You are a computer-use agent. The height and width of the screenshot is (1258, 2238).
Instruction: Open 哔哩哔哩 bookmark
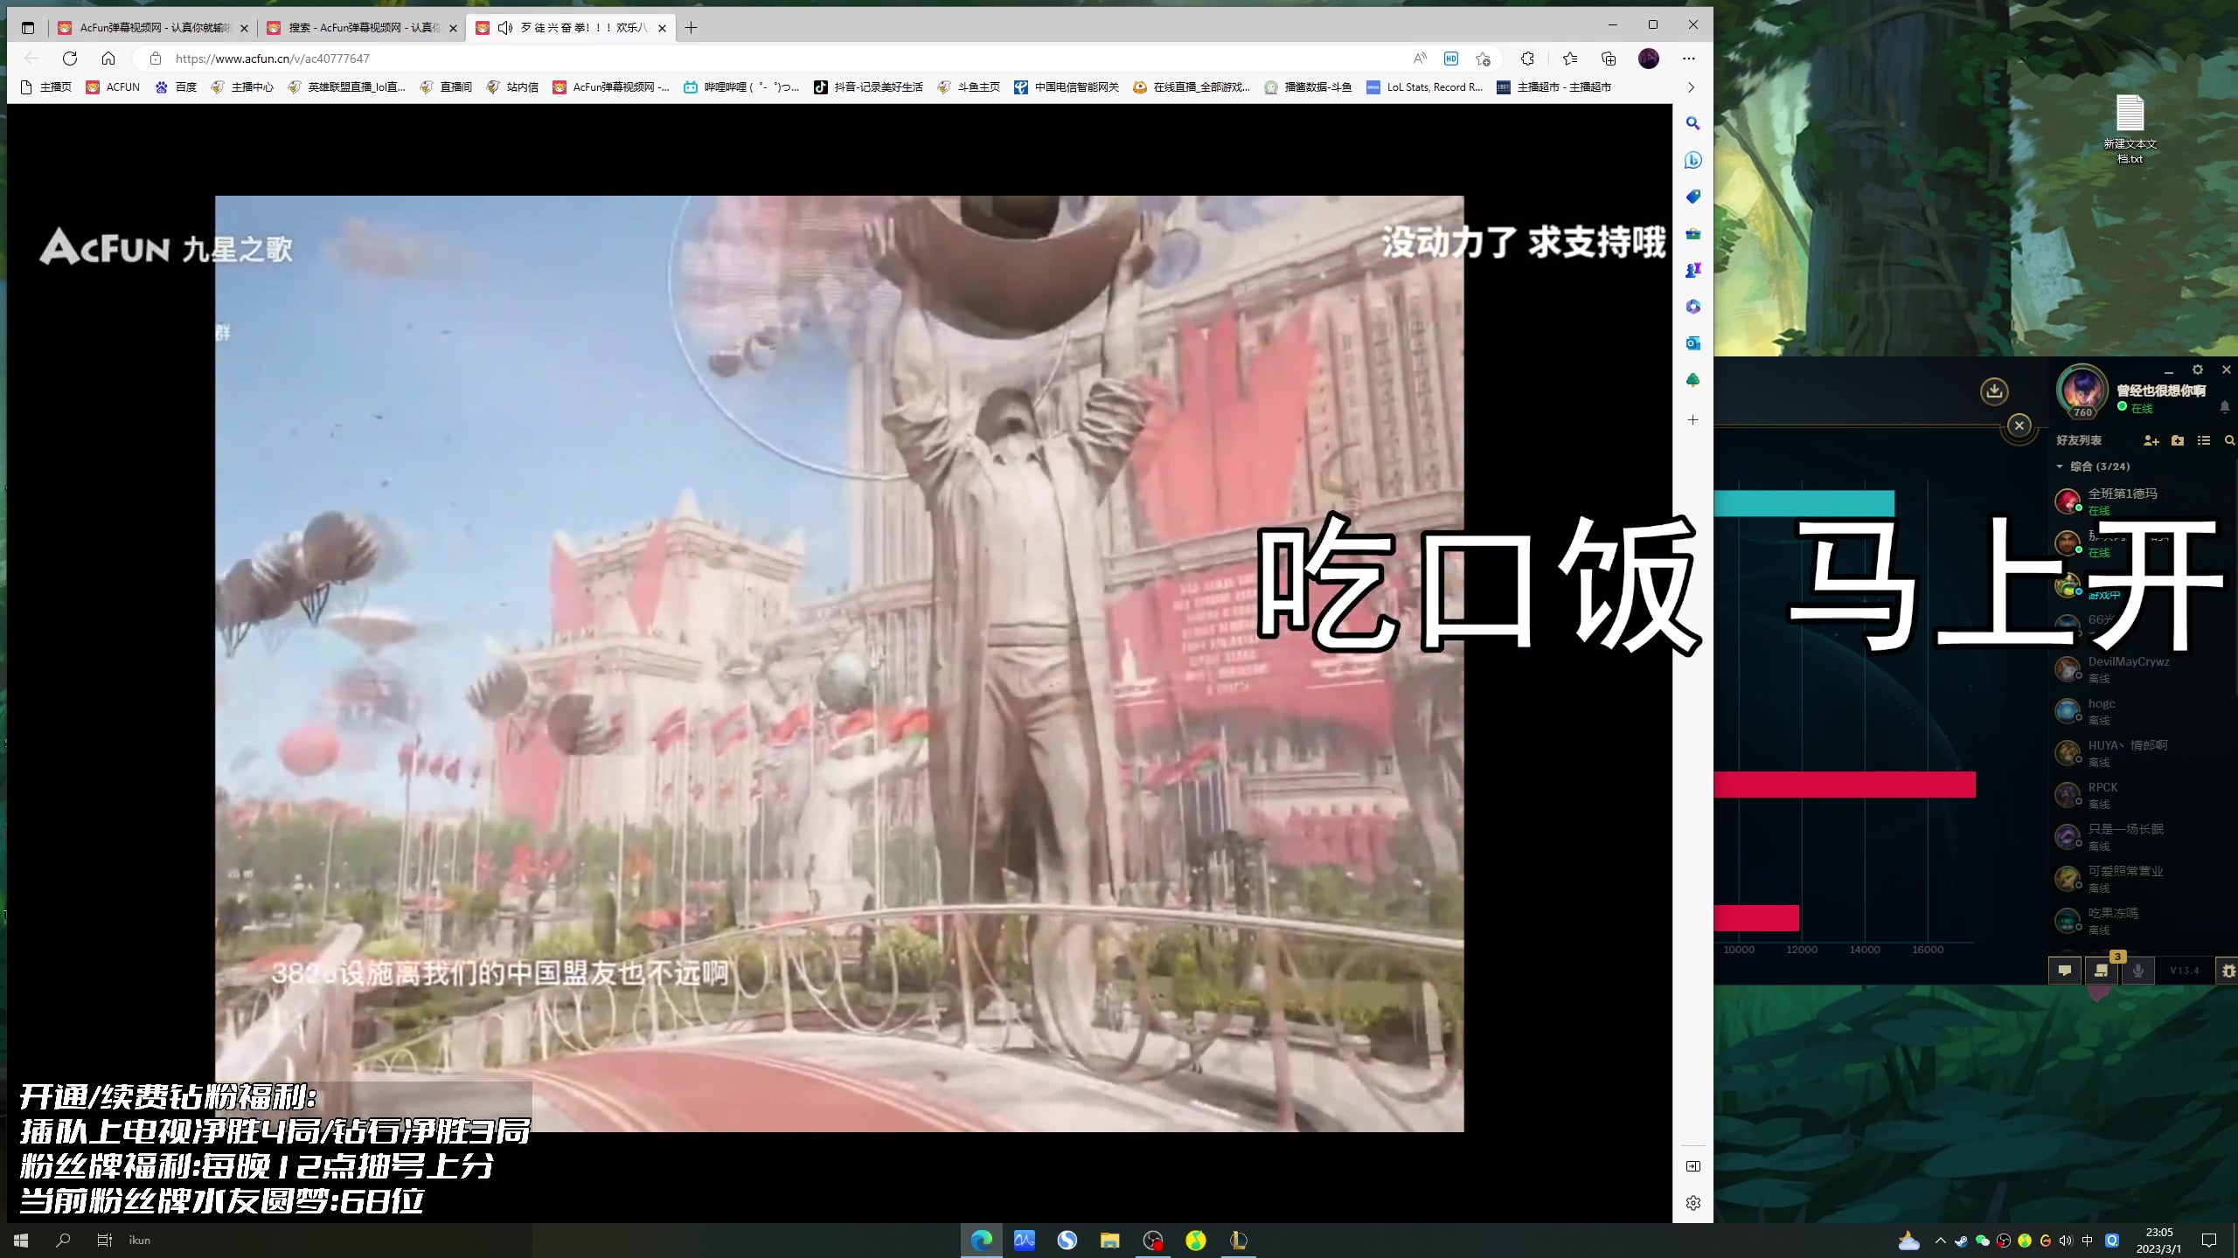point(741,87)
